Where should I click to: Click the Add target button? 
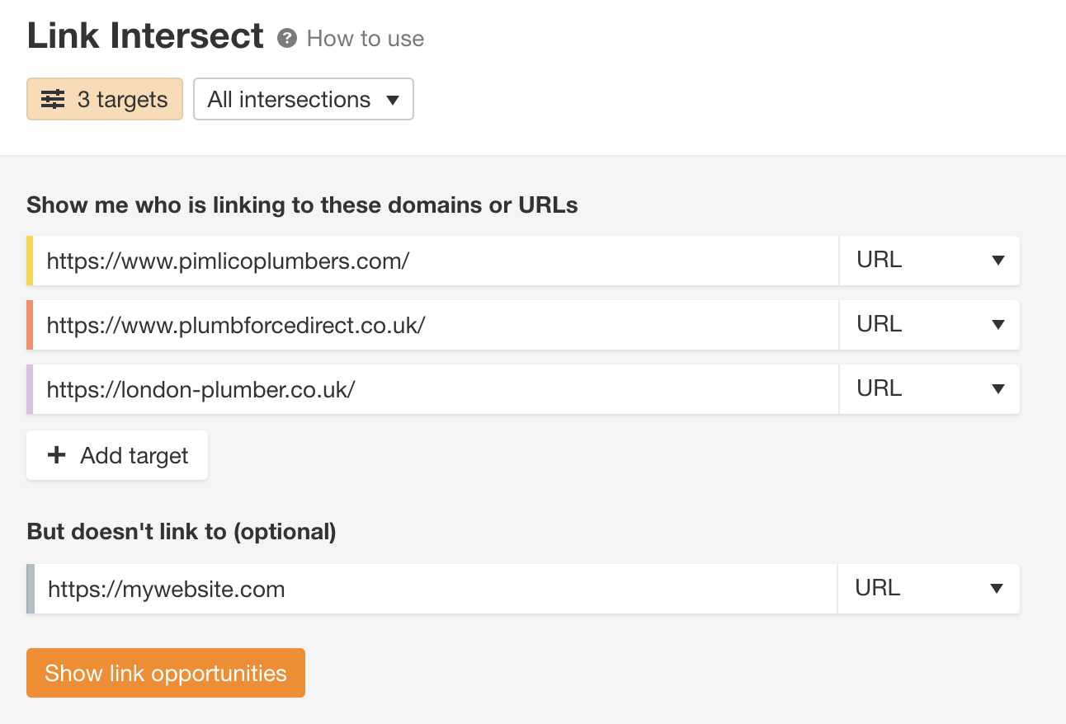(116, 454)
